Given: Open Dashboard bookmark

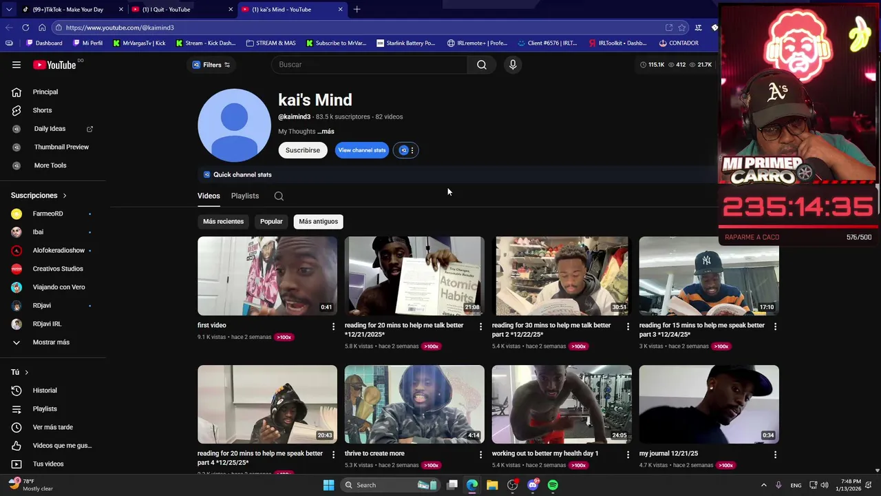Looking at the screenshot, I should 43,43.
